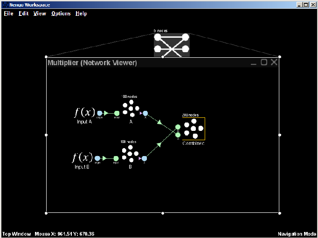Viewport: 318px width, 238px height.
Task: Click the '100 nodes' label above ensemble B
Action: [x=128, y=142]
